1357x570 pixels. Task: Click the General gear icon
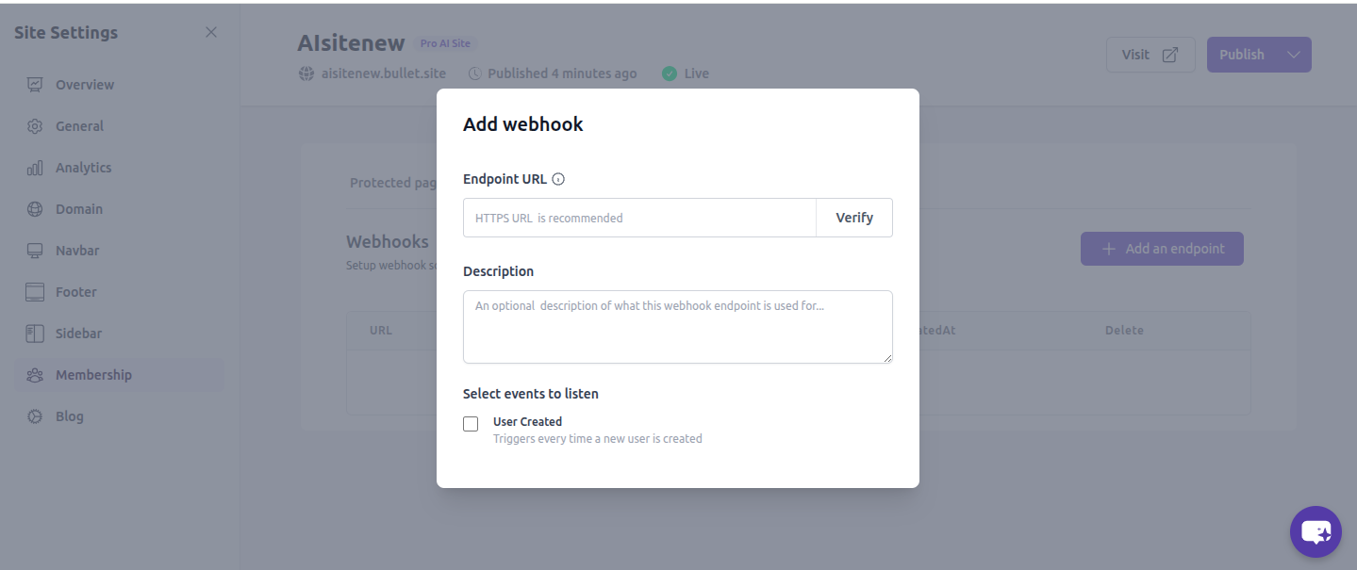[35, 126]
